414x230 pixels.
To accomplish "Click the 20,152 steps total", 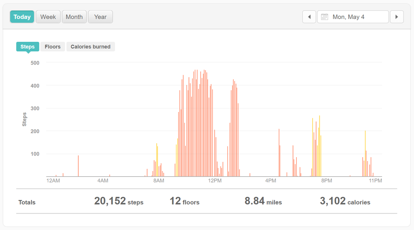I will [119, 201].
